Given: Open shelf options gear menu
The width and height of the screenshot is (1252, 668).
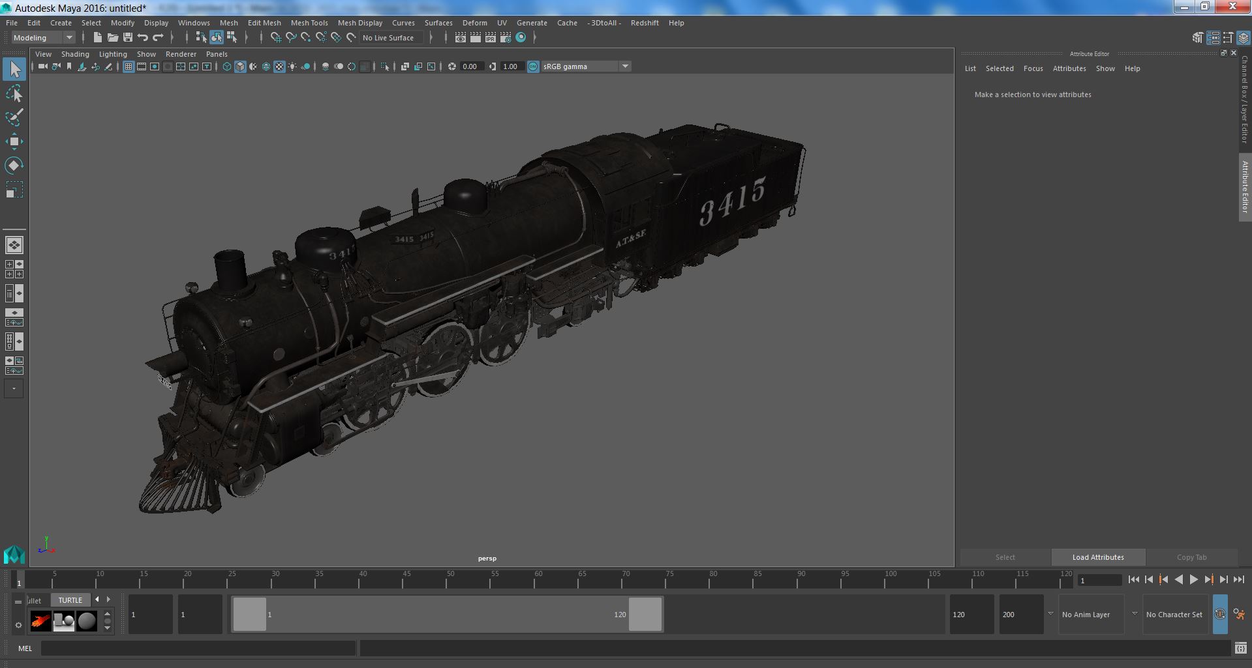Looking at the screenshot, I should 18,625.
